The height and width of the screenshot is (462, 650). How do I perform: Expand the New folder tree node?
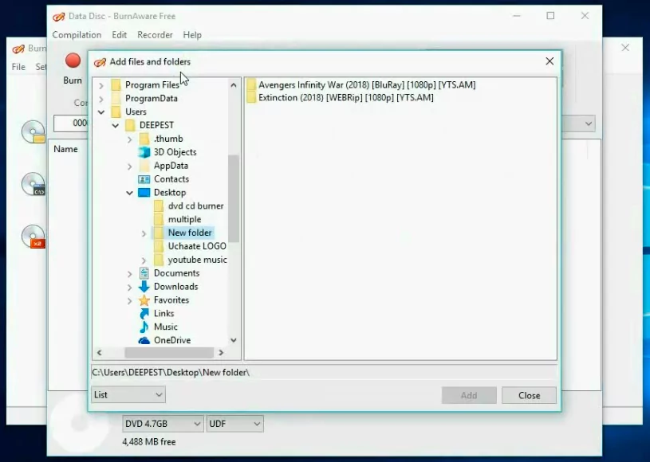tap(144, 233)
